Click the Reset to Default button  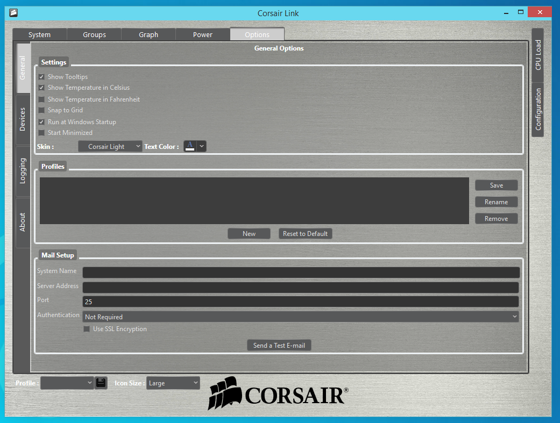pos(306,233)
